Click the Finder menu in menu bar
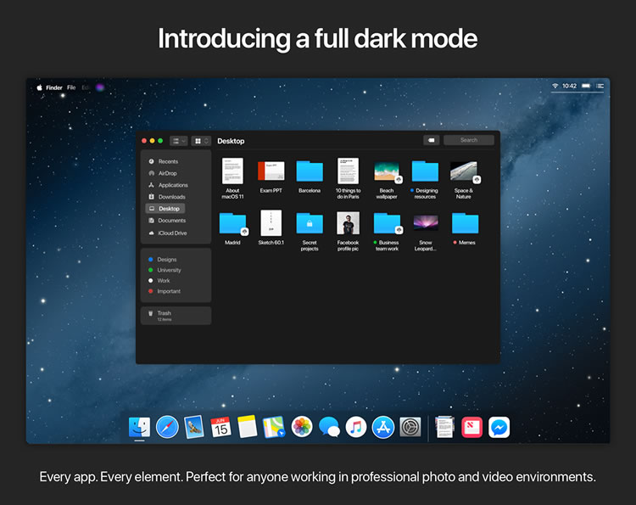This screenshot has width=636, height=505. 54,87
